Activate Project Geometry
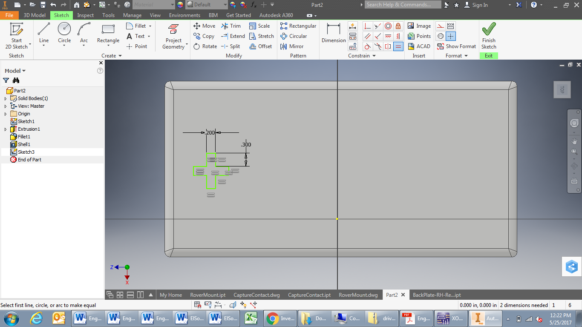The image size is (582, 327). tap(173, 37)
